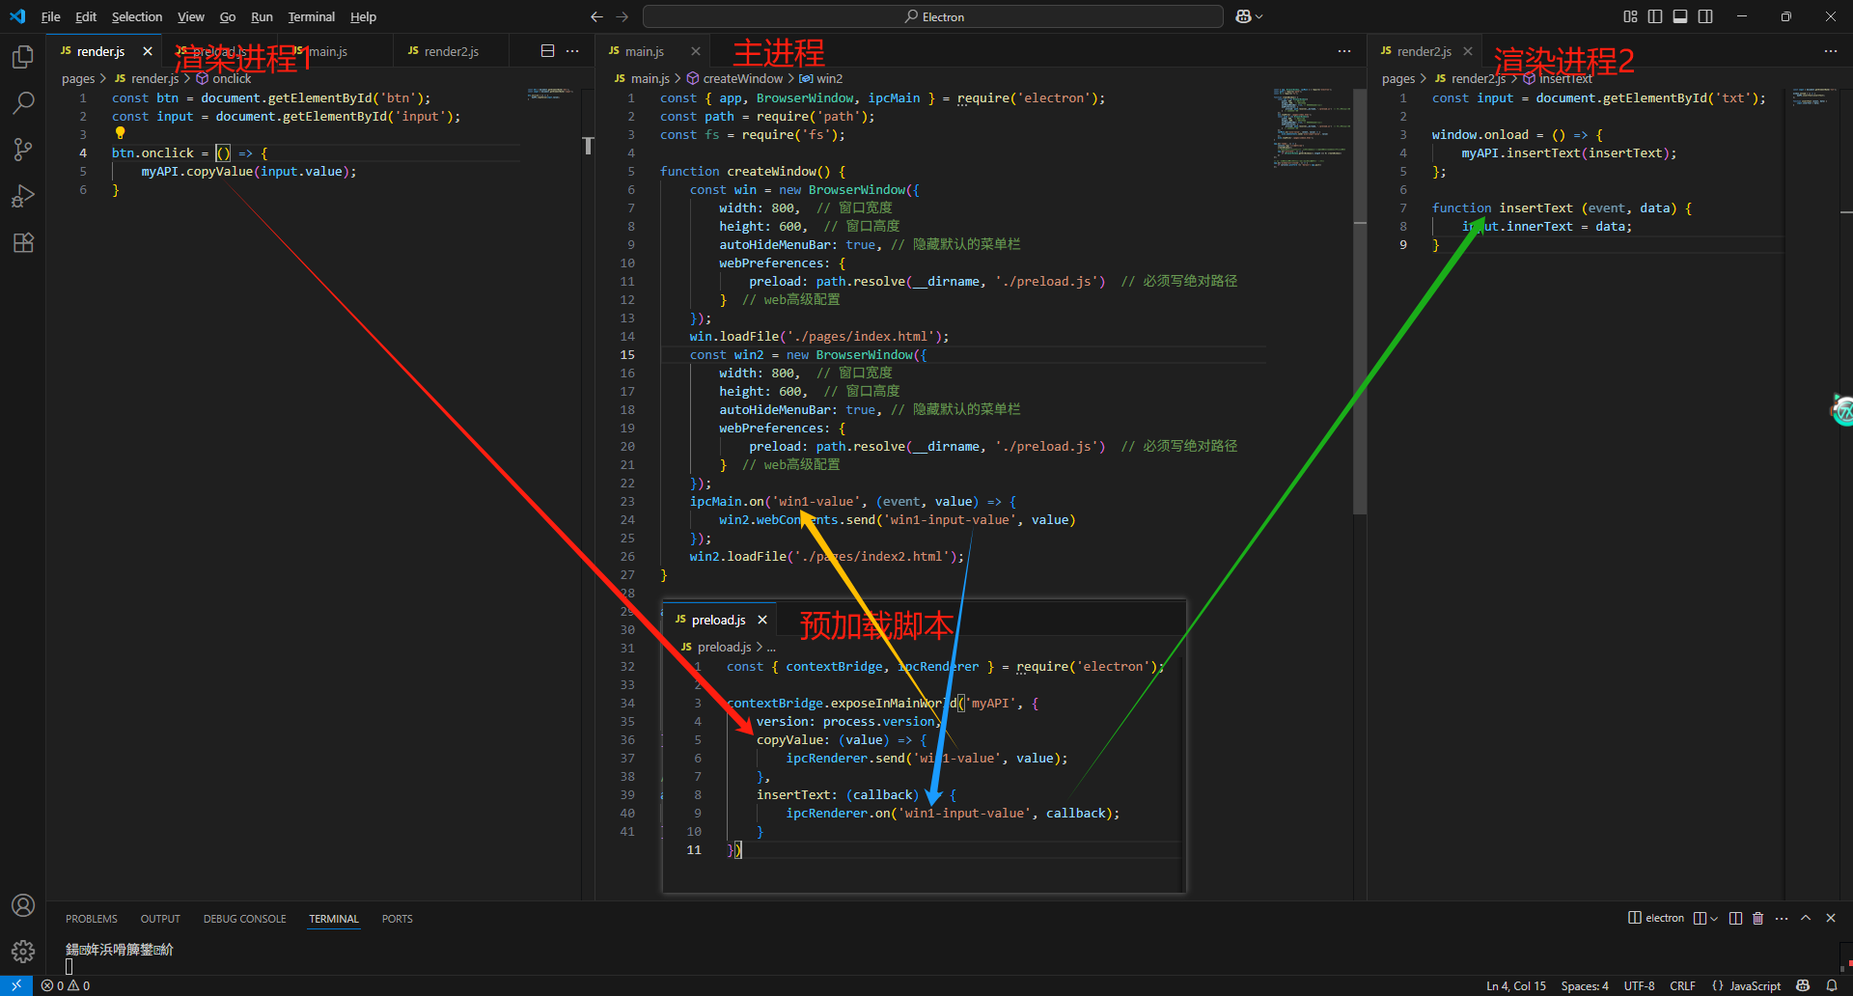The image size is (1853, 996).
Task: Toggle the Primary Side Bar
Action: pos(1655,16)
